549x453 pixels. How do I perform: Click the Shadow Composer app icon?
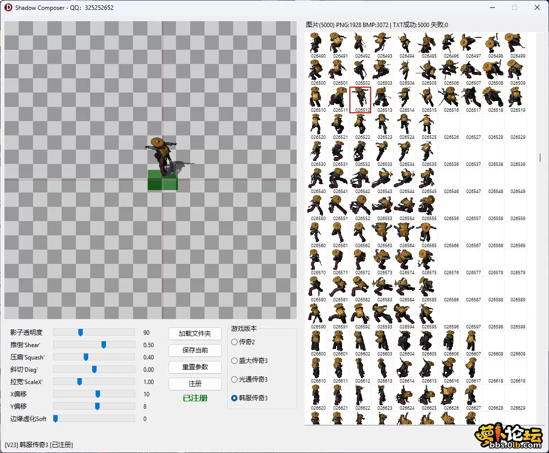pyautogui.click(x=8, y=7)
